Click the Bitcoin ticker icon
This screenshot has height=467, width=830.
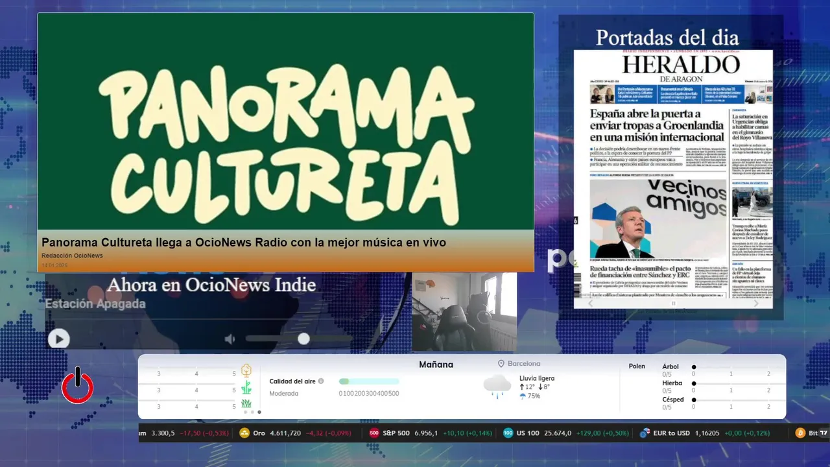[801, 433]
